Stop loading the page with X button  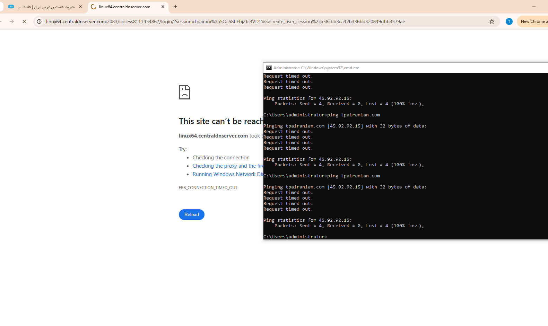(x=24, y=21)
